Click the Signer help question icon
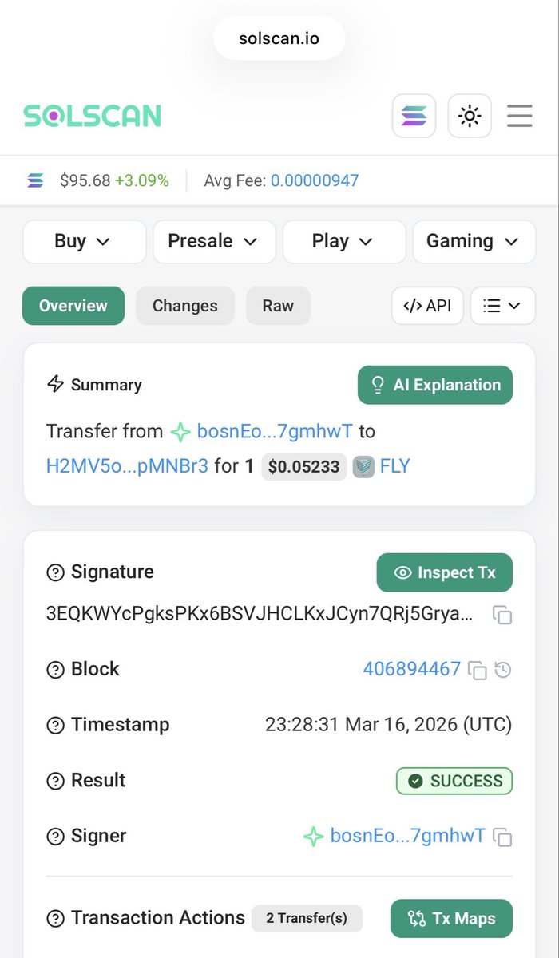The height and width of the screenshot is (958, 559). 55,837
